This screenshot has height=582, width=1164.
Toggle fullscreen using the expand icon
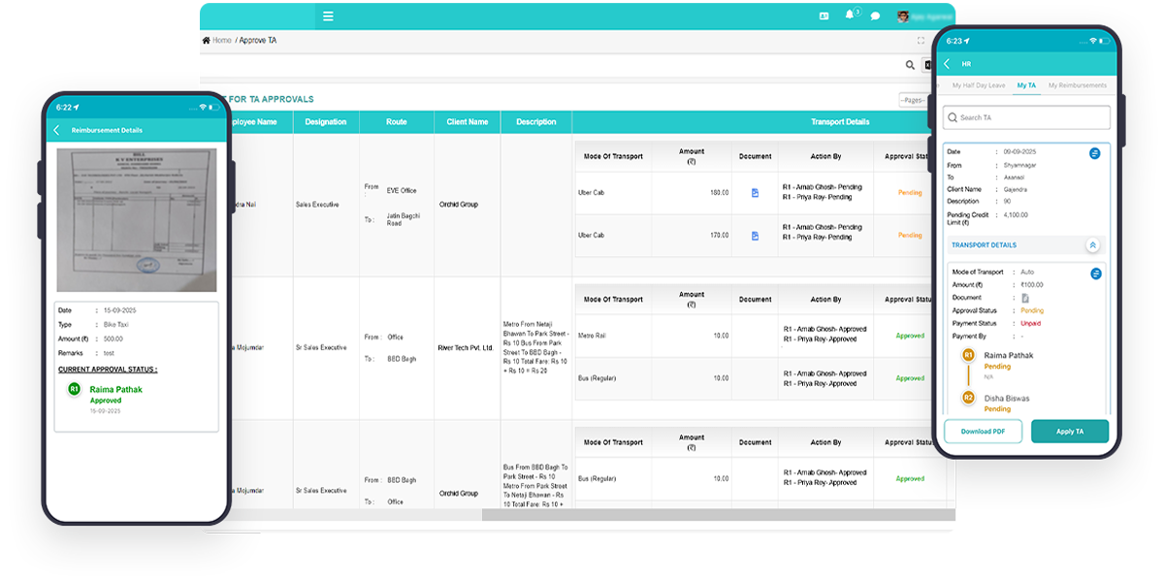point(921,41)
